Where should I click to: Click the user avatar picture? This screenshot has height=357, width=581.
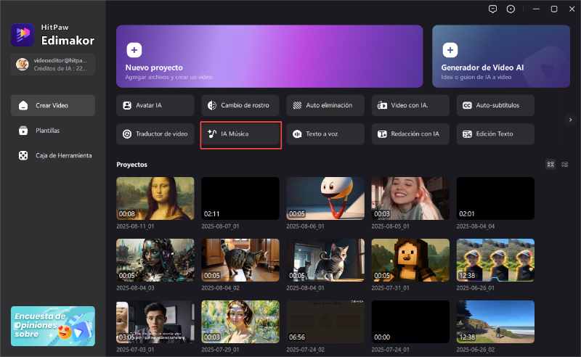(x=23, y=65)
